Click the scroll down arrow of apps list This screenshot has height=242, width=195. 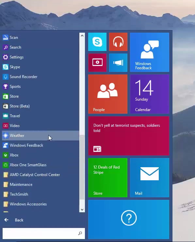[82, 210]
